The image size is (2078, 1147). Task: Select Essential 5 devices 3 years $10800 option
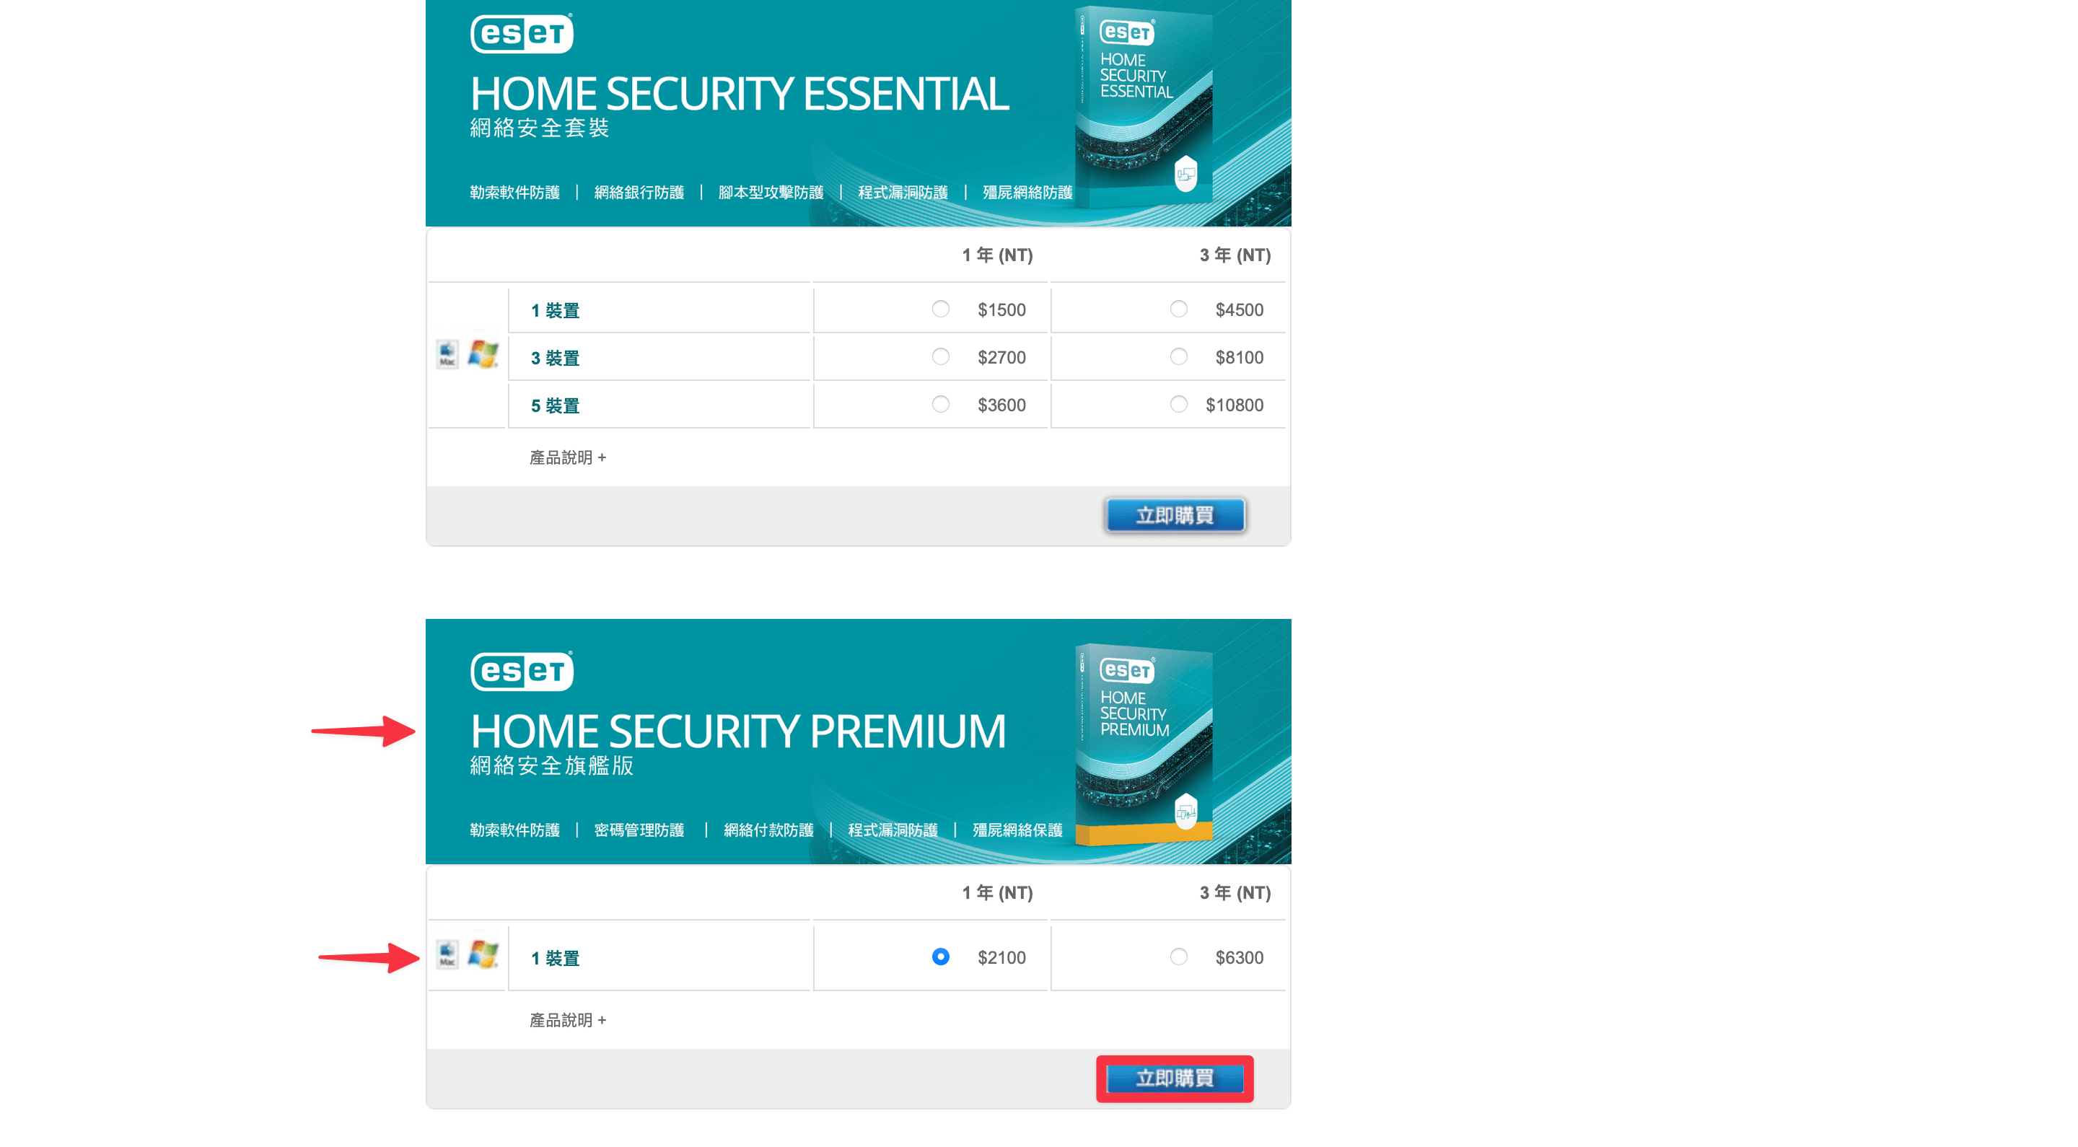[1178, 404]
